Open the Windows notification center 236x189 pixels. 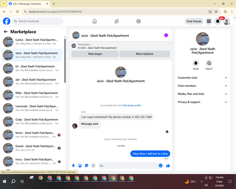[230, 181]
